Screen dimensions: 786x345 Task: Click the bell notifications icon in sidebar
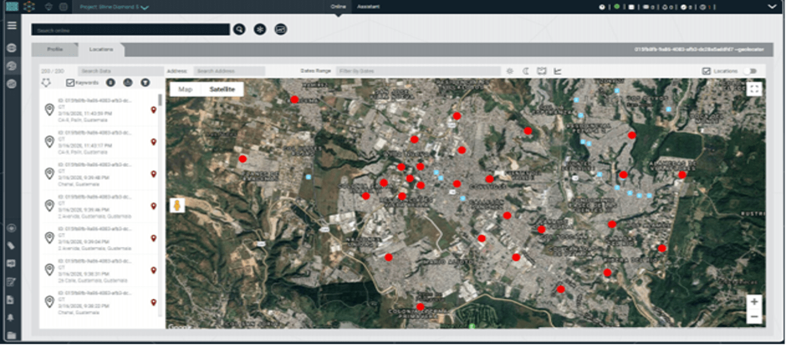click(11, 318)
